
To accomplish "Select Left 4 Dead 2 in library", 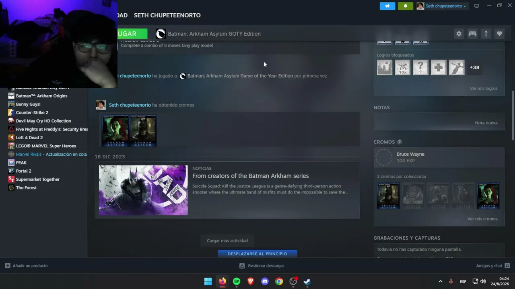I will click(x=29, y=138).
